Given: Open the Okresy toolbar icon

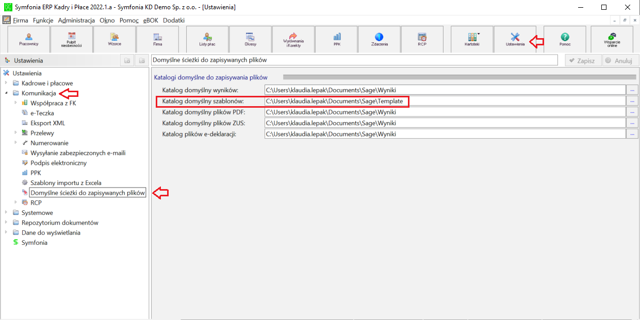Looking at the screenshot, I should pyautogui.click(x=250, y=39).
